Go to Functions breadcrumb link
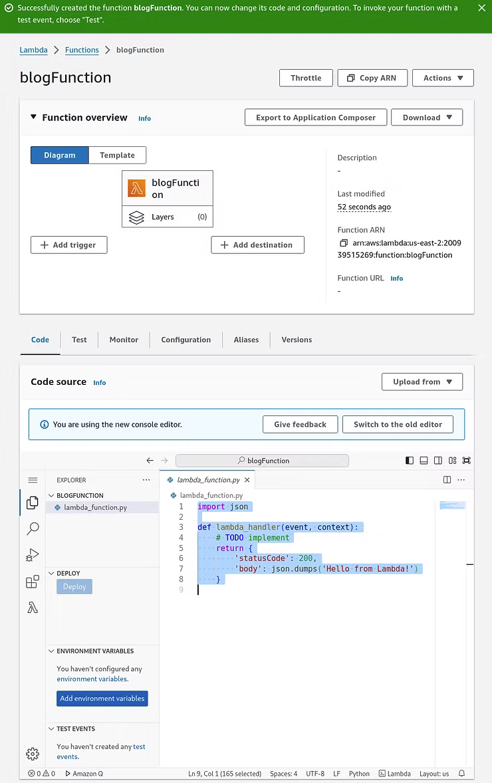The height and width of the screenshot is (783, 492). 82,50
